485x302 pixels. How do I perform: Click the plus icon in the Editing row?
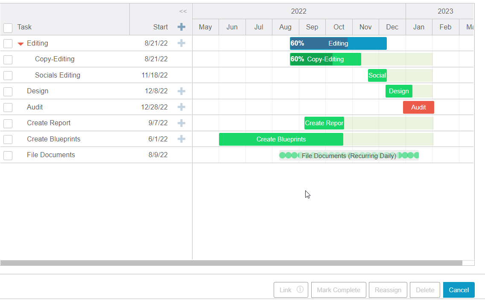181,43
